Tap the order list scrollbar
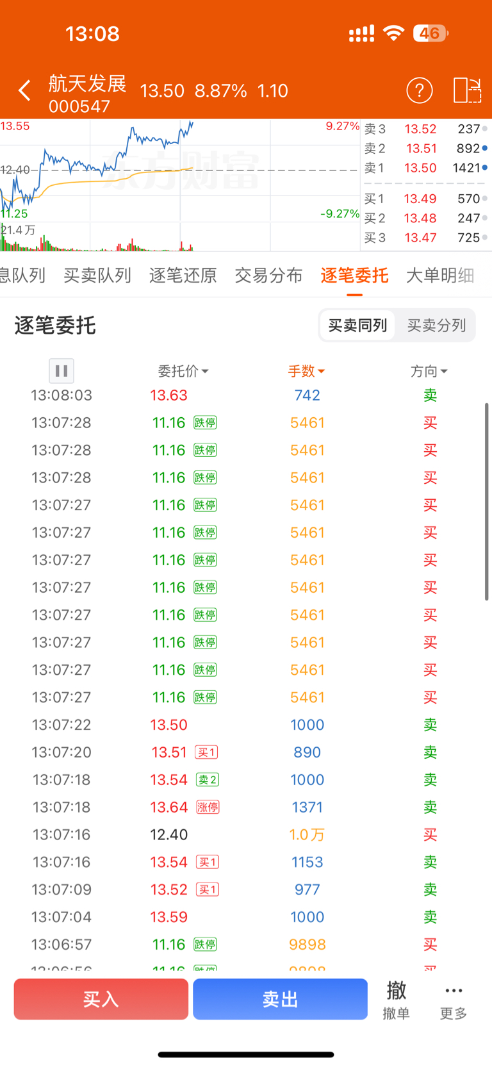 coord(487,501)
